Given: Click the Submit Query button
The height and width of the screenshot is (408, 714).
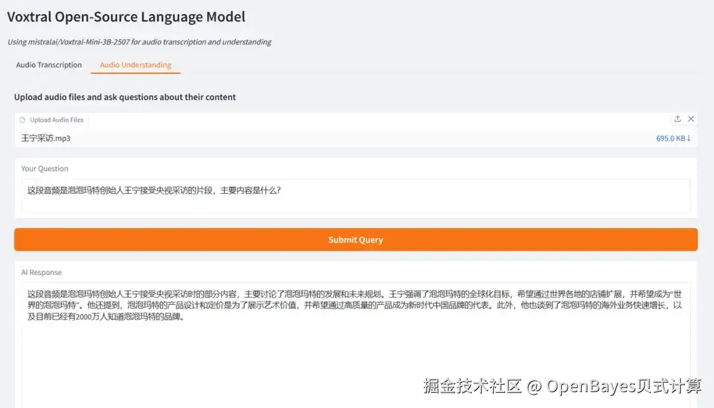Looking at the screenshot, I should pyautogui.click(x=356, y=239).
